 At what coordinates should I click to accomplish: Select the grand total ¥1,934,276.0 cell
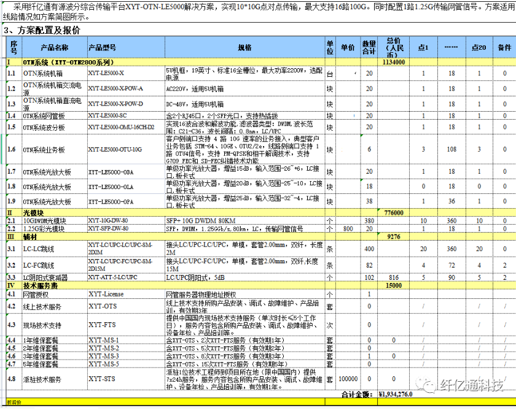pos(396,394)
